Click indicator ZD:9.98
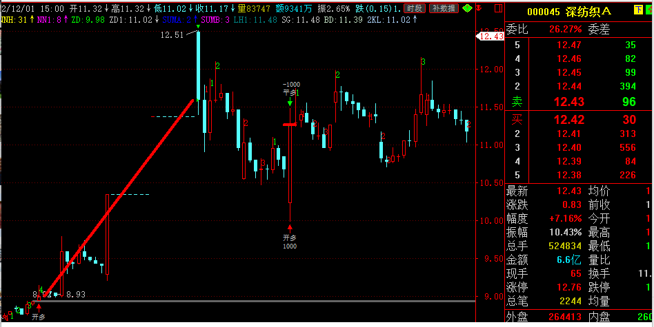This screenshot has height=327, width=654. [88, 19]
